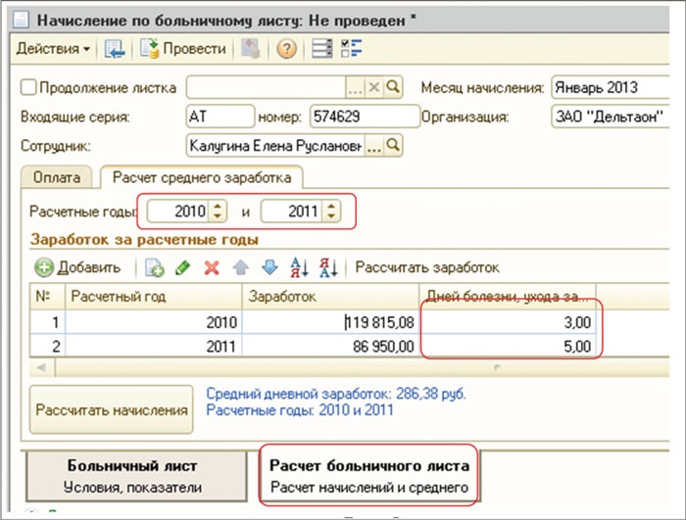Image resolution: width=686 pixels, height=520 pixels.
Task: Open help via question mark icon
Action: (286, 49)
